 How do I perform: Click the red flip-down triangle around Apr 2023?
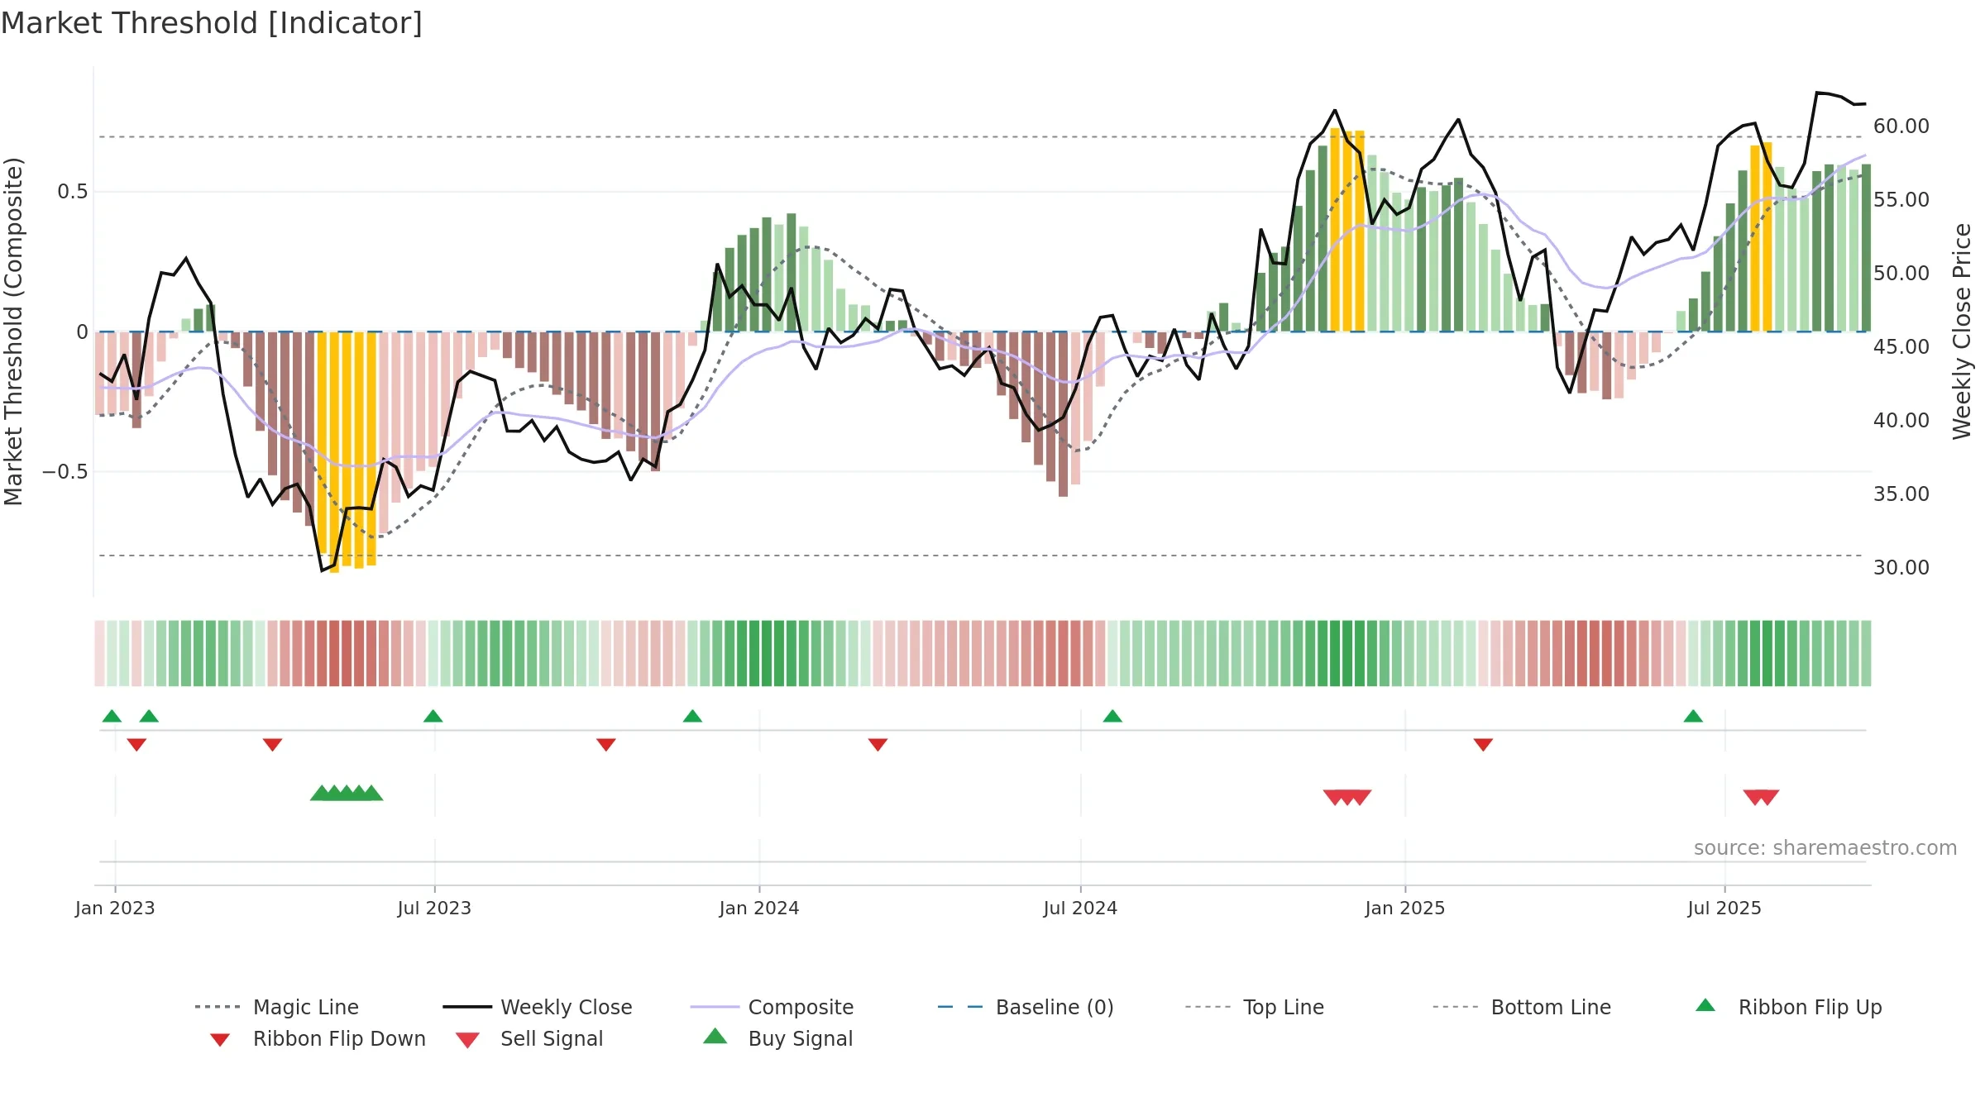click(272, 745)
